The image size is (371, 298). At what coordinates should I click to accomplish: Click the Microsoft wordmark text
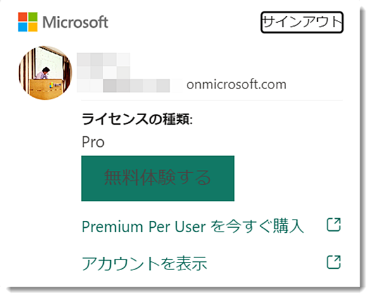pyautogui.click(x=75, y=22)
